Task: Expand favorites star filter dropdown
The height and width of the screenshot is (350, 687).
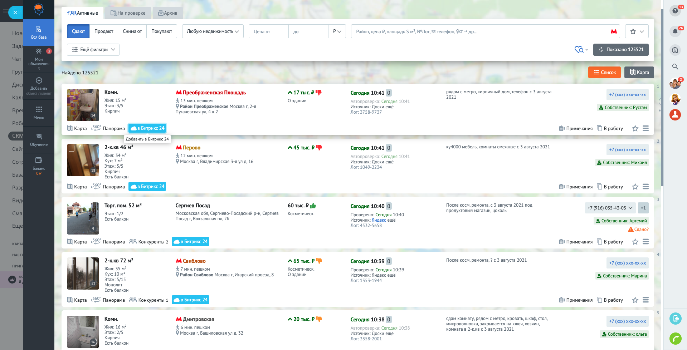Action: [637, 31]
